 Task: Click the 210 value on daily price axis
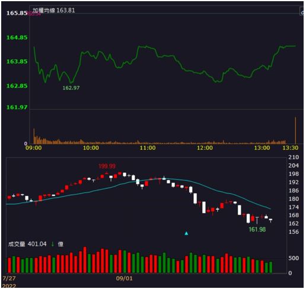(x=294, y=158)
